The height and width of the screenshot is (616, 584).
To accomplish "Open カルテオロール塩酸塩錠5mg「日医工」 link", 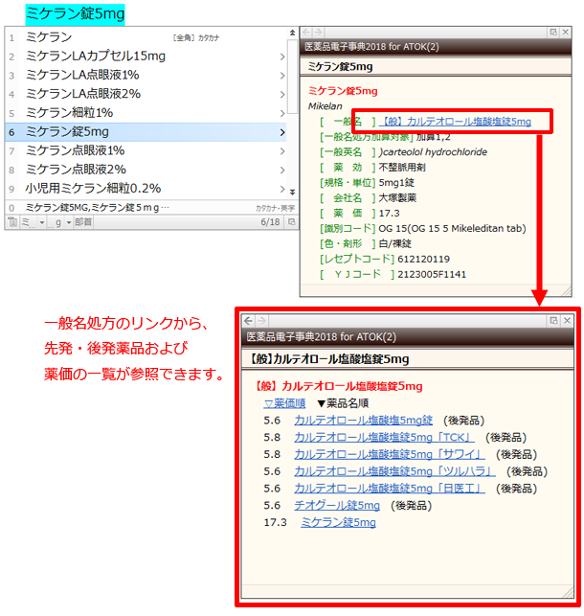I will pos(390,489).
